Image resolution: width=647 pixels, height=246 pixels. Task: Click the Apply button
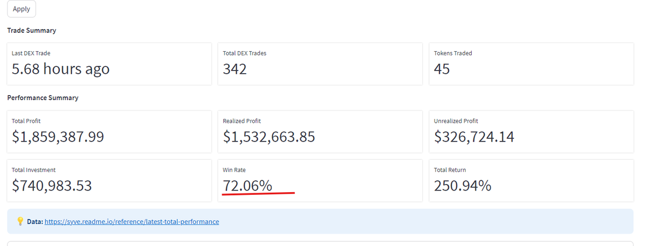coord(22,9)
